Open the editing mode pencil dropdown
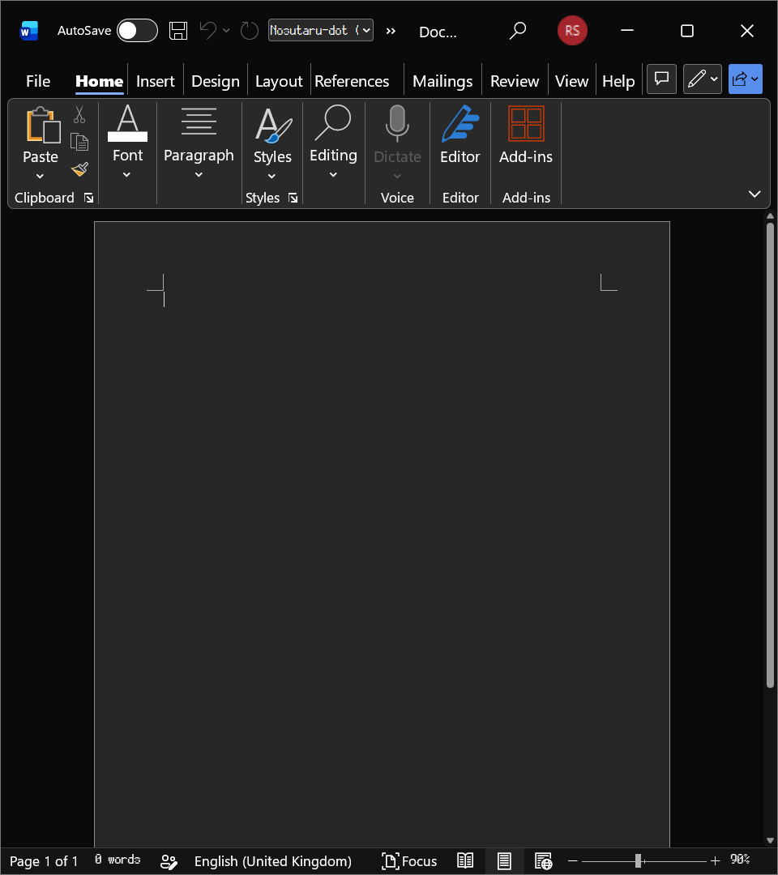The width and height of the screenshot is (778, 875). pos(702,79)
